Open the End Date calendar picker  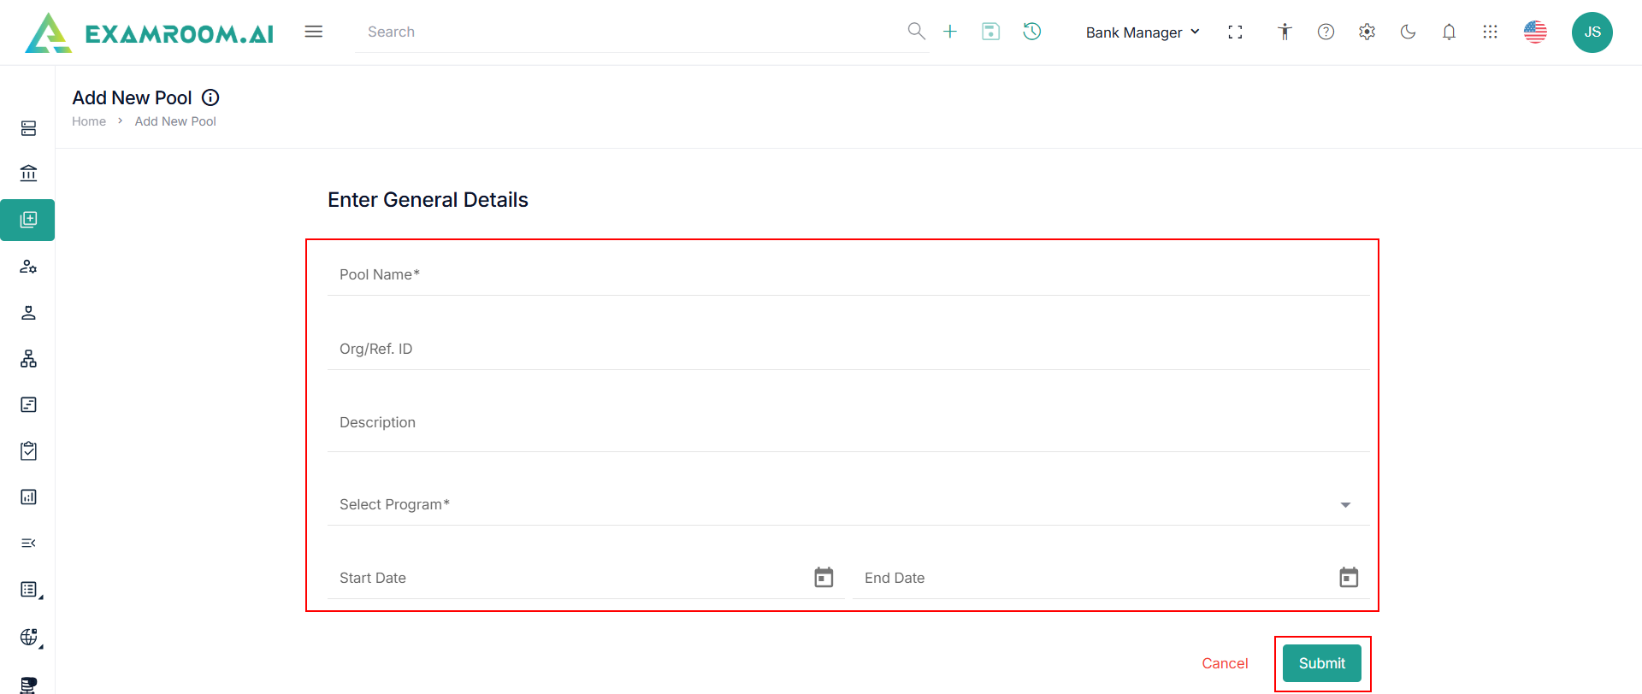click(1349, 578)
